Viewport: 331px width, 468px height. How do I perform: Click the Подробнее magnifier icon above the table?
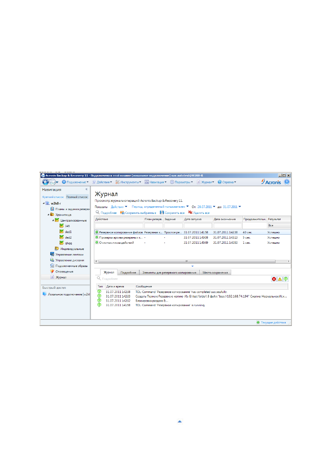click(98, 212)
